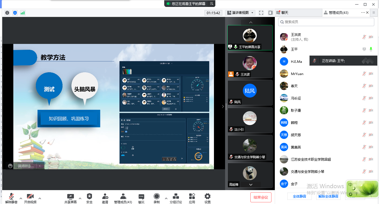
Task: Expand audio options arrow beside 解除静音
Action: pyautogui.click(x=21, y=198)
